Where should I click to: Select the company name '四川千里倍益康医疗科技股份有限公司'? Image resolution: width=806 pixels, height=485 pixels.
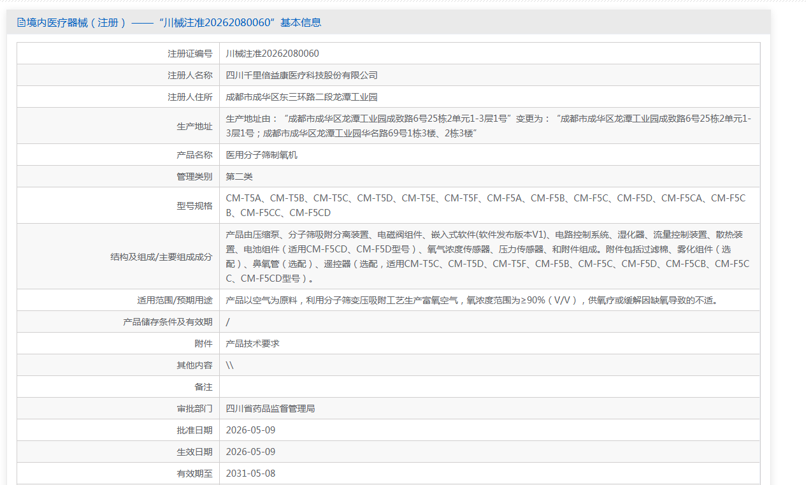click(302, 75)
